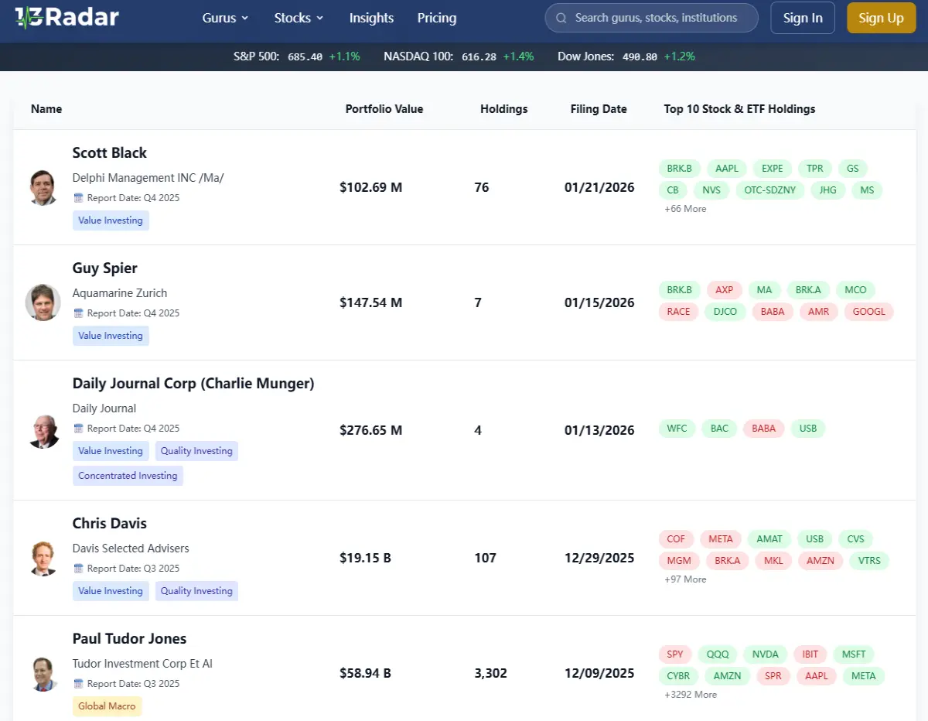Click the NVDA ticker chip
This screenshot has width=928, height=721.
[766, 654]
